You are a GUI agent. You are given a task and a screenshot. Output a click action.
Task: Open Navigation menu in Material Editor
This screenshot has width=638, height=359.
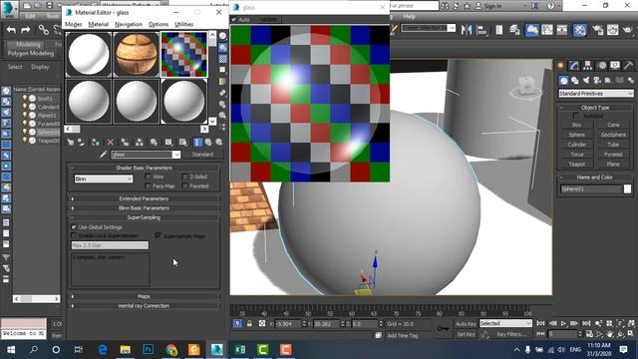(129, 24)
